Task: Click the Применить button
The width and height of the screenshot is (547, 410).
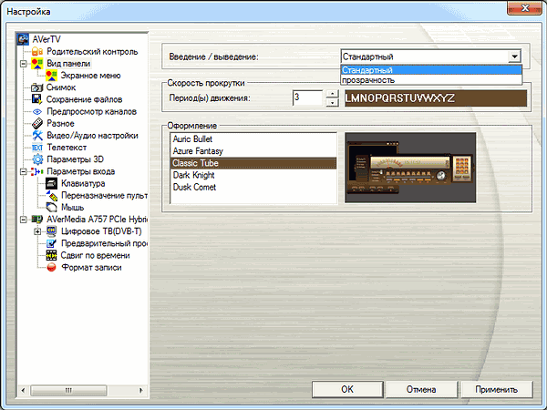Action: (497, 389)
